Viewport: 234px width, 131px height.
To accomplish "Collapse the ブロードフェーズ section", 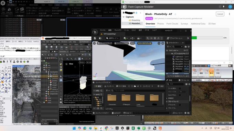I will [x=167, y=102].
